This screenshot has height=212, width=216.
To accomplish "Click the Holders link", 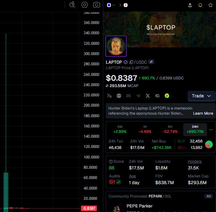I will (195, 161).
